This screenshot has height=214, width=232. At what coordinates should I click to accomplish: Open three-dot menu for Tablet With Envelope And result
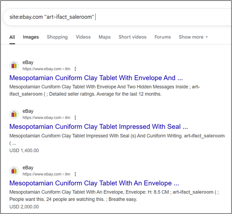(x=75, y=69)
